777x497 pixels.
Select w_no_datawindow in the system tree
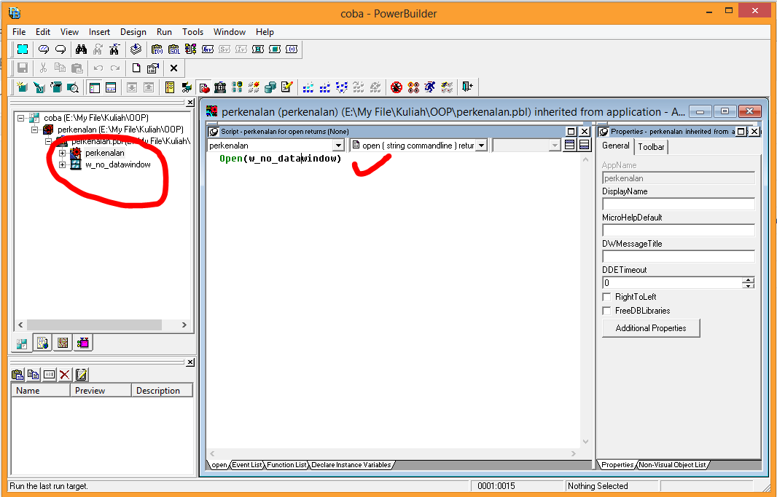118,164
